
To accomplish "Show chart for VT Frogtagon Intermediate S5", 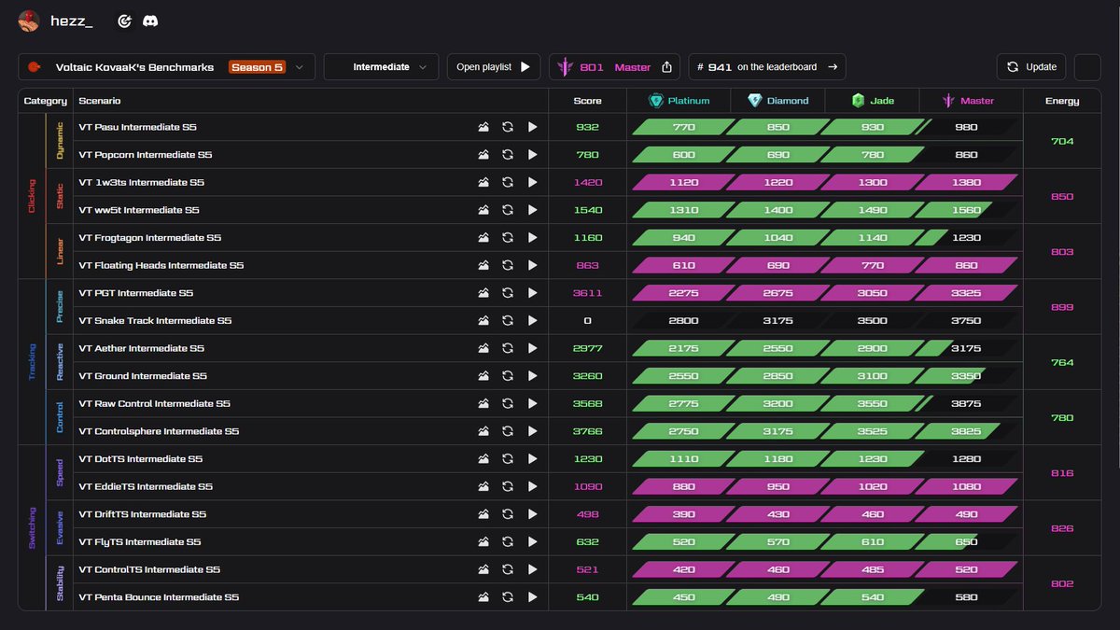I will tap(483, 238).
